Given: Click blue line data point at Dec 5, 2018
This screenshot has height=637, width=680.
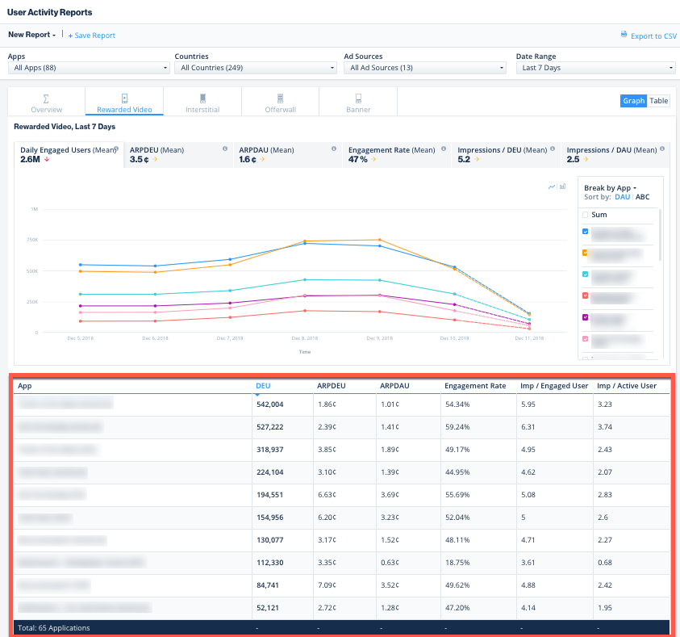Looking at the screenshot, I should point(80,265).
